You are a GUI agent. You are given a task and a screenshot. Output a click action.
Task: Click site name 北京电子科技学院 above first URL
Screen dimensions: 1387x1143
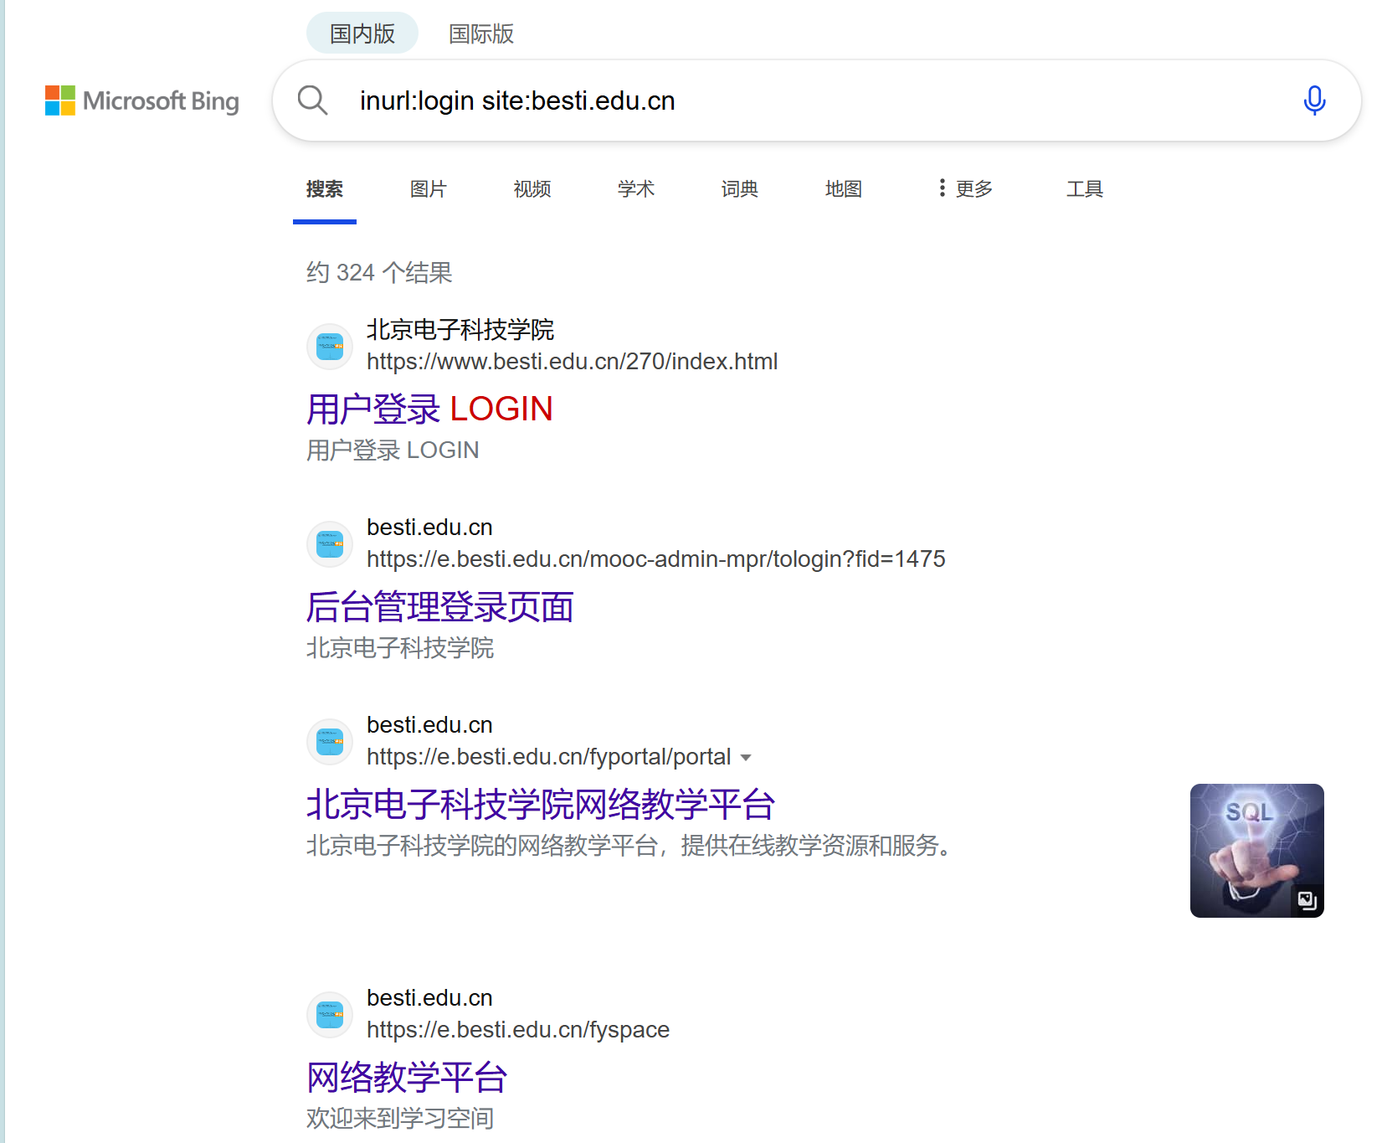[460, 330]
